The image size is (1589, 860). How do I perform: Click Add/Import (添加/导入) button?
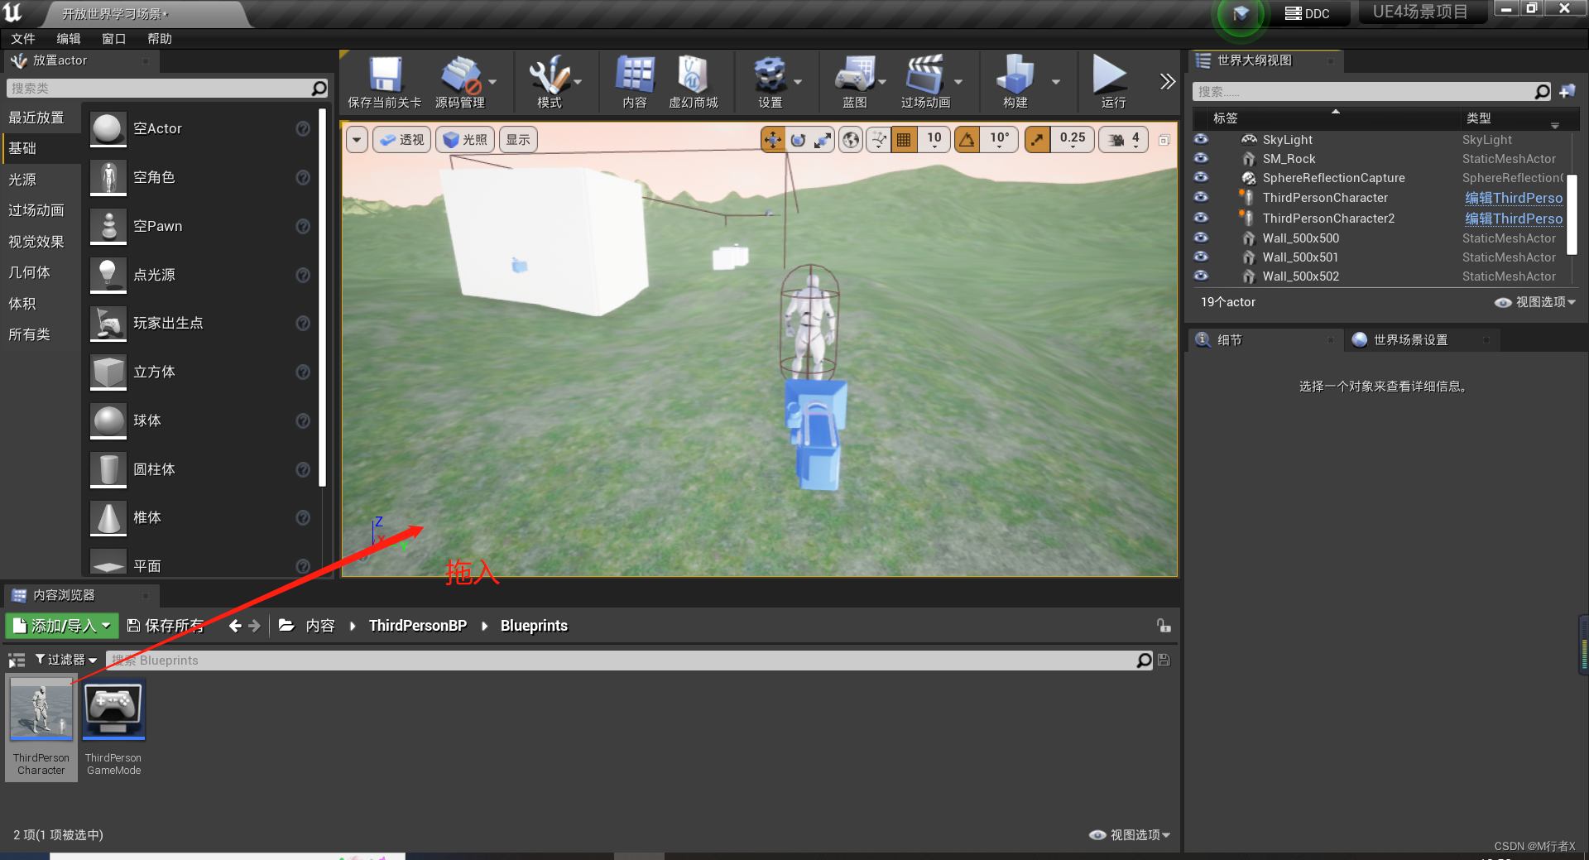pyautogui.click(x=62, y=626)
